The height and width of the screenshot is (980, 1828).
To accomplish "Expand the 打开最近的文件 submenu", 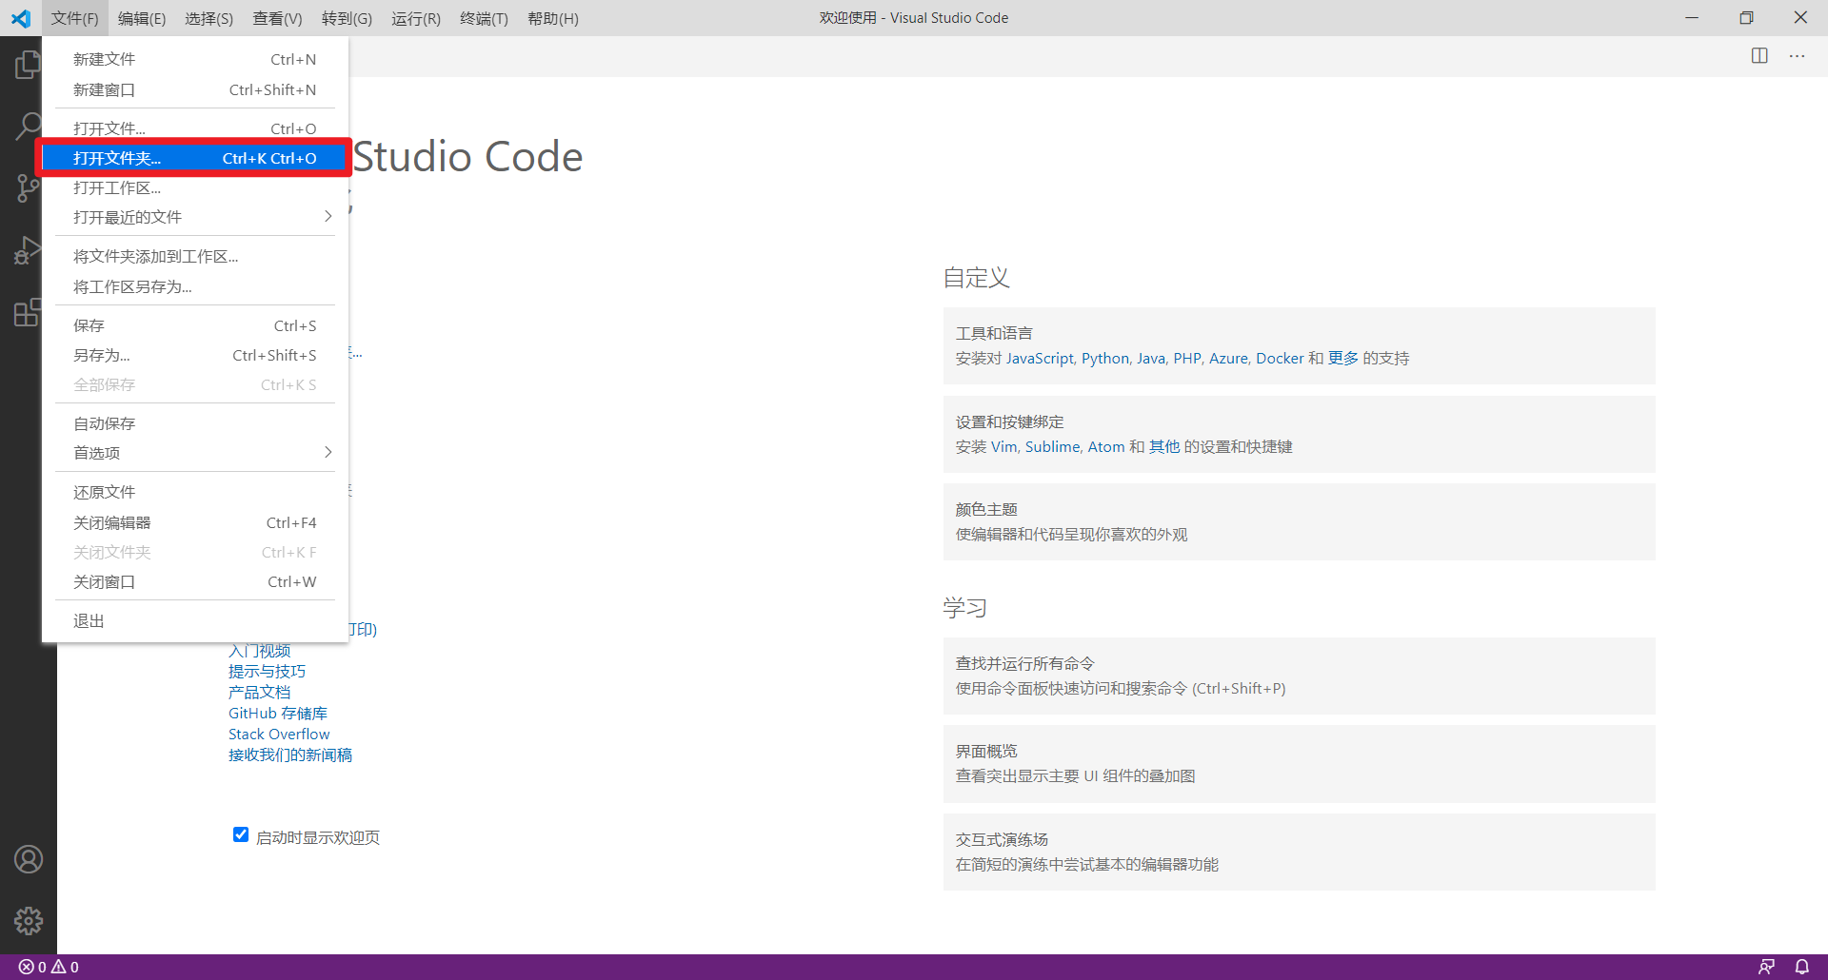I will (195, 217).
